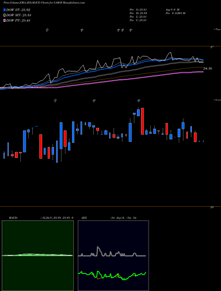Select the 'DOW MT: 25.85' legend label
This screenshot has width=221, height=291.
pyautogui.click(x=19, y=15)
